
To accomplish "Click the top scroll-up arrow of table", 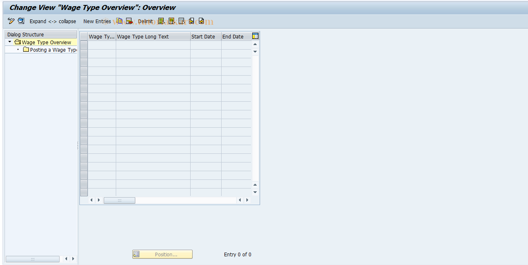I will (x=255, y=44).
